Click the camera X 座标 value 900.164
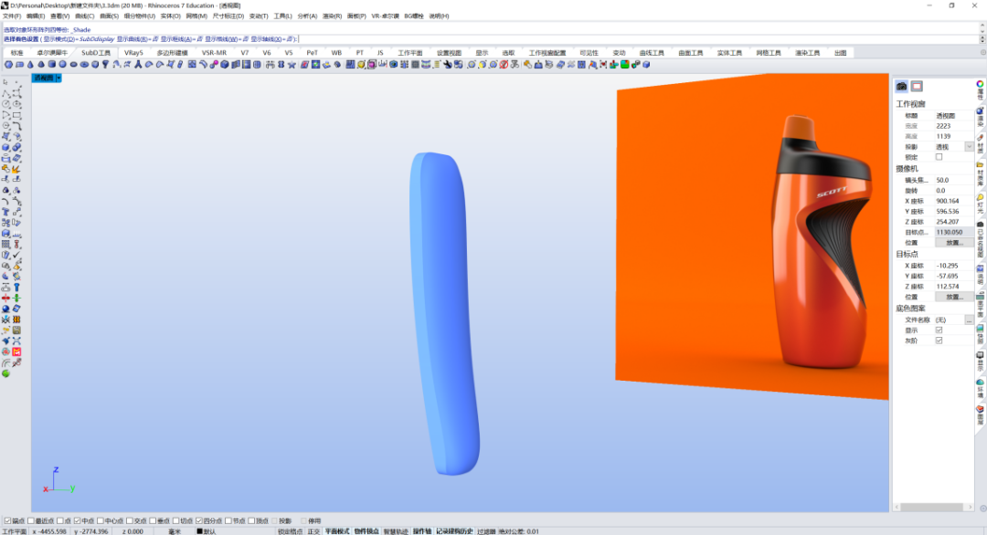 [953, 201]
